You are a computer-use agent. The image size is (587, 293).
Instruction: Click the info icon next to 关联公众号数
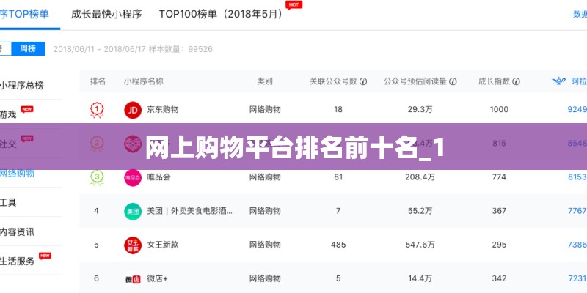(x=363, y=81)
